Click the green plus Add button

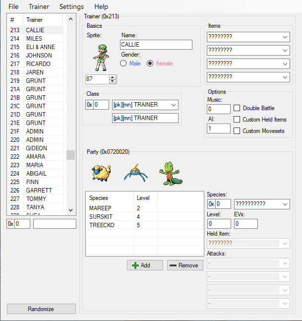pyautogui.click(x=145, y=265)
